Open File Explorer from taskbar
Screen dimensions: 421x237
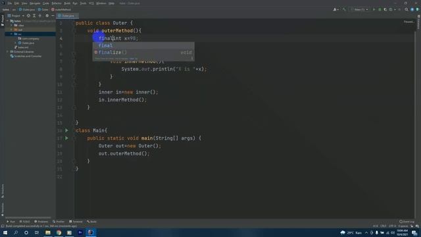[48, 232]
